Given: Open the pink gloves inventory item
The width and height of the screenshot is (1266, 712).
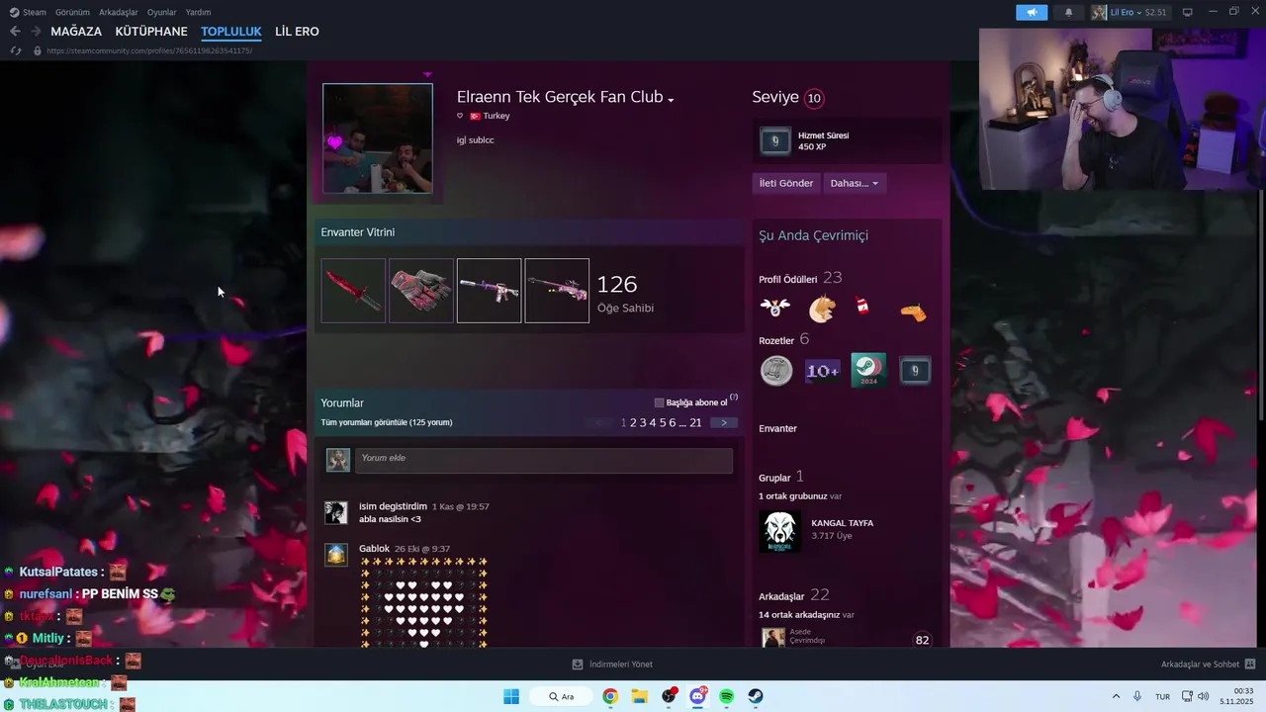Looking at the screenshot, I should pos(421,291).
